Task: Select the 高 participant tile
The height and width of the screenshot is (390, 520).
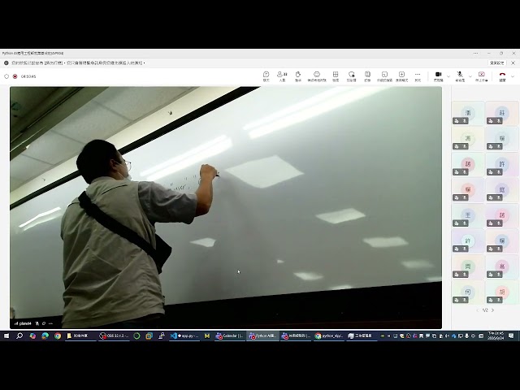Action: tap(502, 266)
